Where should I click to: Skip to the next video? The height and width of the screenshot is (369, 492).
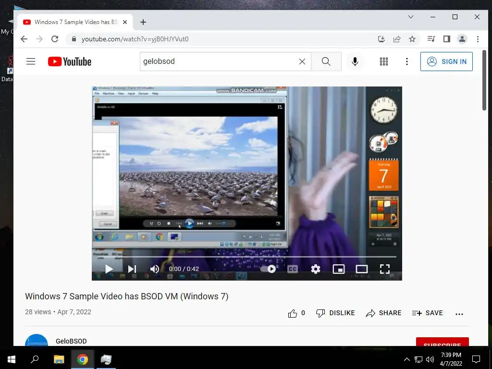132,269
